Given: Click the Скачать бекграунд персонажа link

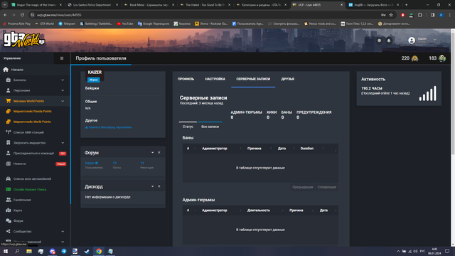Looking at the screenshot, I should [108, 127].
